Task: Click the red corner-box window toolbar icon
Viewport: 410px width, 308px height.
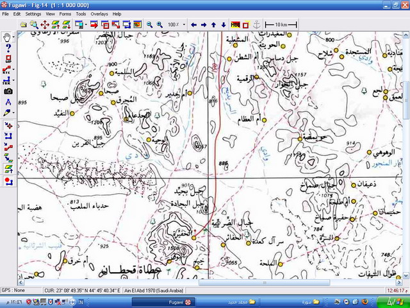Action: [115, 25]
